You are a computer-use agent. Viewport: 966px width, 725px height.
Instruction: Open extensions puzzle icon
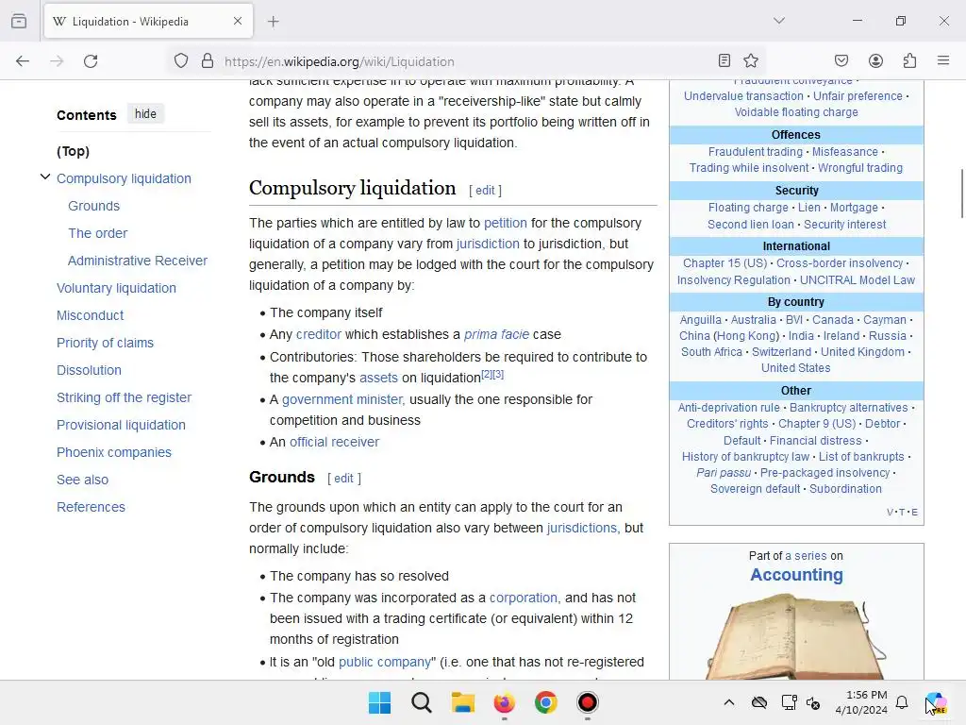[909, 60]
